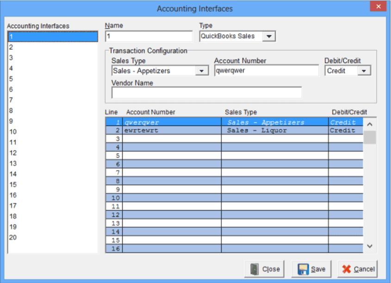The image size is (391, 283).
Task: Choose interface 12 from the list
Action: point(52,153)
